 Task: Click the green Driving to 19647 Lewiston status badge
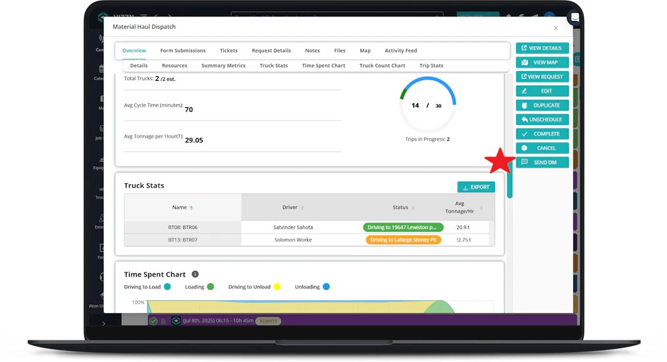pyautogui.click(x=403, y=228)
